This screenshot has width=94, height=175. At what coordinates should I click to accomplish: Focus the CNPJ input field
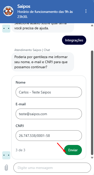49,136
